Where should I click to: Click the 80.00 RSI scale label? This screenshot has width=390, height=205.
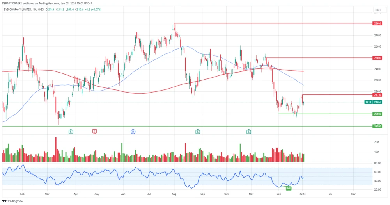[x=377, y=163]
